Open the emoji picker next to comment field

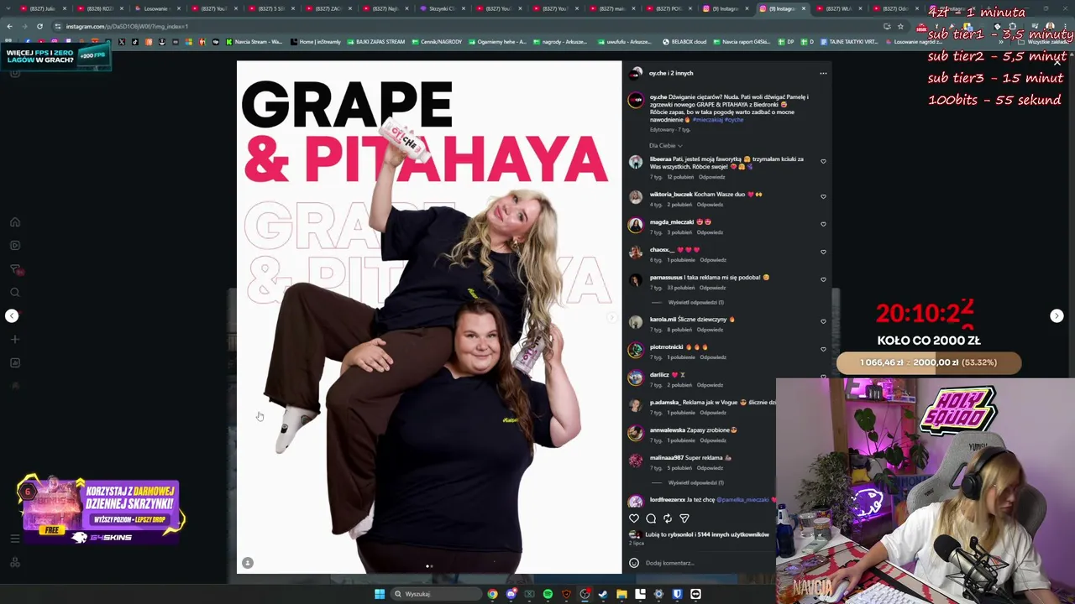coord(634,563)
